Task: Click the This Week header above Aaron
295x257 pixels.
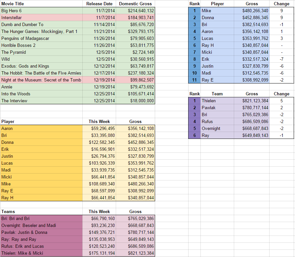Action: point(99,121)
